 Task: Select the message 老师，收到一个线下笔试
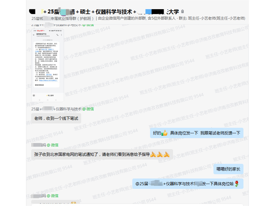tap(56, 118)
